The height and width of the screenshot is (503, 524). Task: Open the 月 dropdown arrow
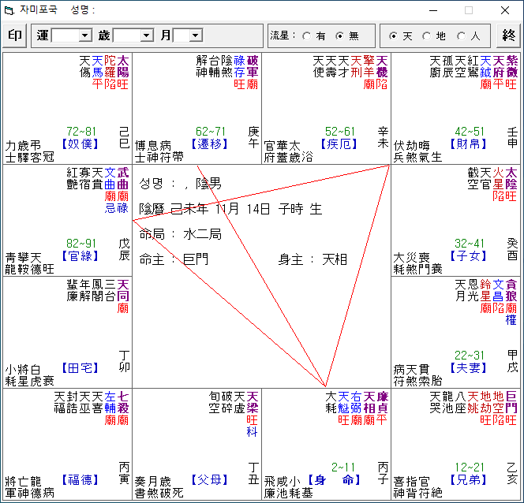point(196,35)
